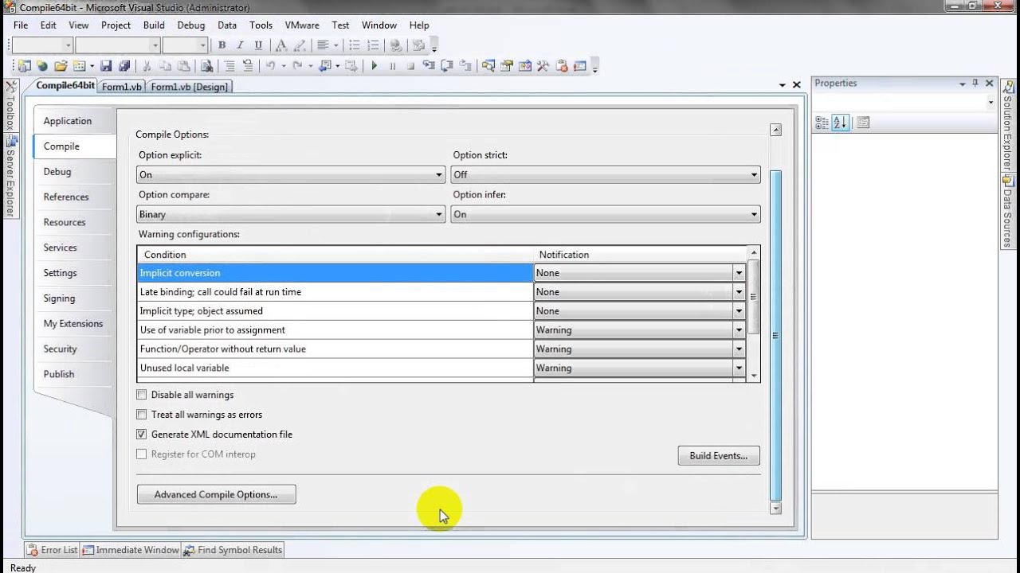Open the Debug menu
1020x573 pixels.
pos(191,25)
